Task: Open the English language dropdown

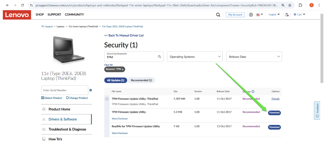Action: click(x=274, y=15)
